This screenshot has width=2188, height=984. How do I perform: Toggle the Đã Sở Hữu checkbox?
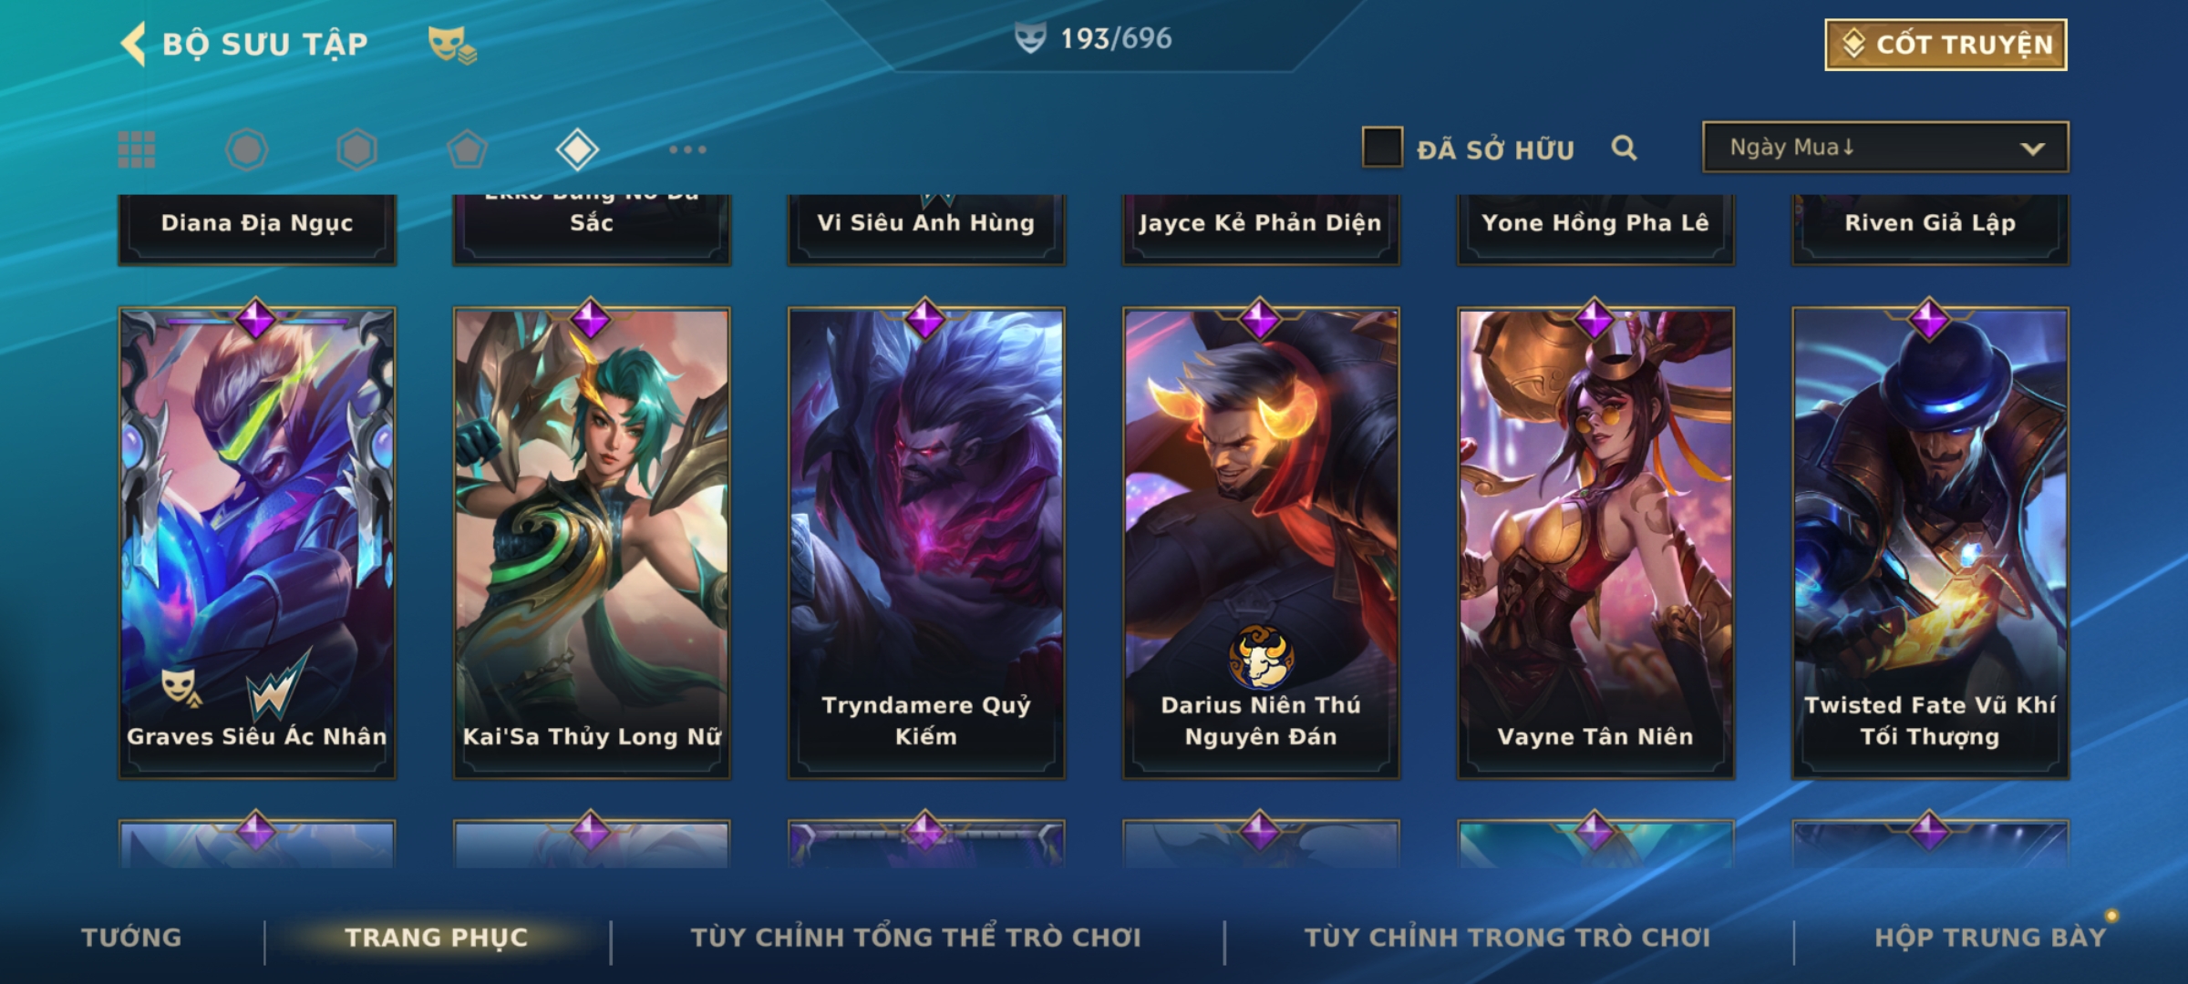1381,148
